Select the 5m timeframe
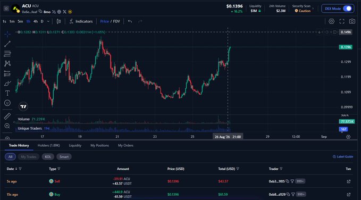Image resolution: width=361 pixels, height=200 pixels. 20,21
